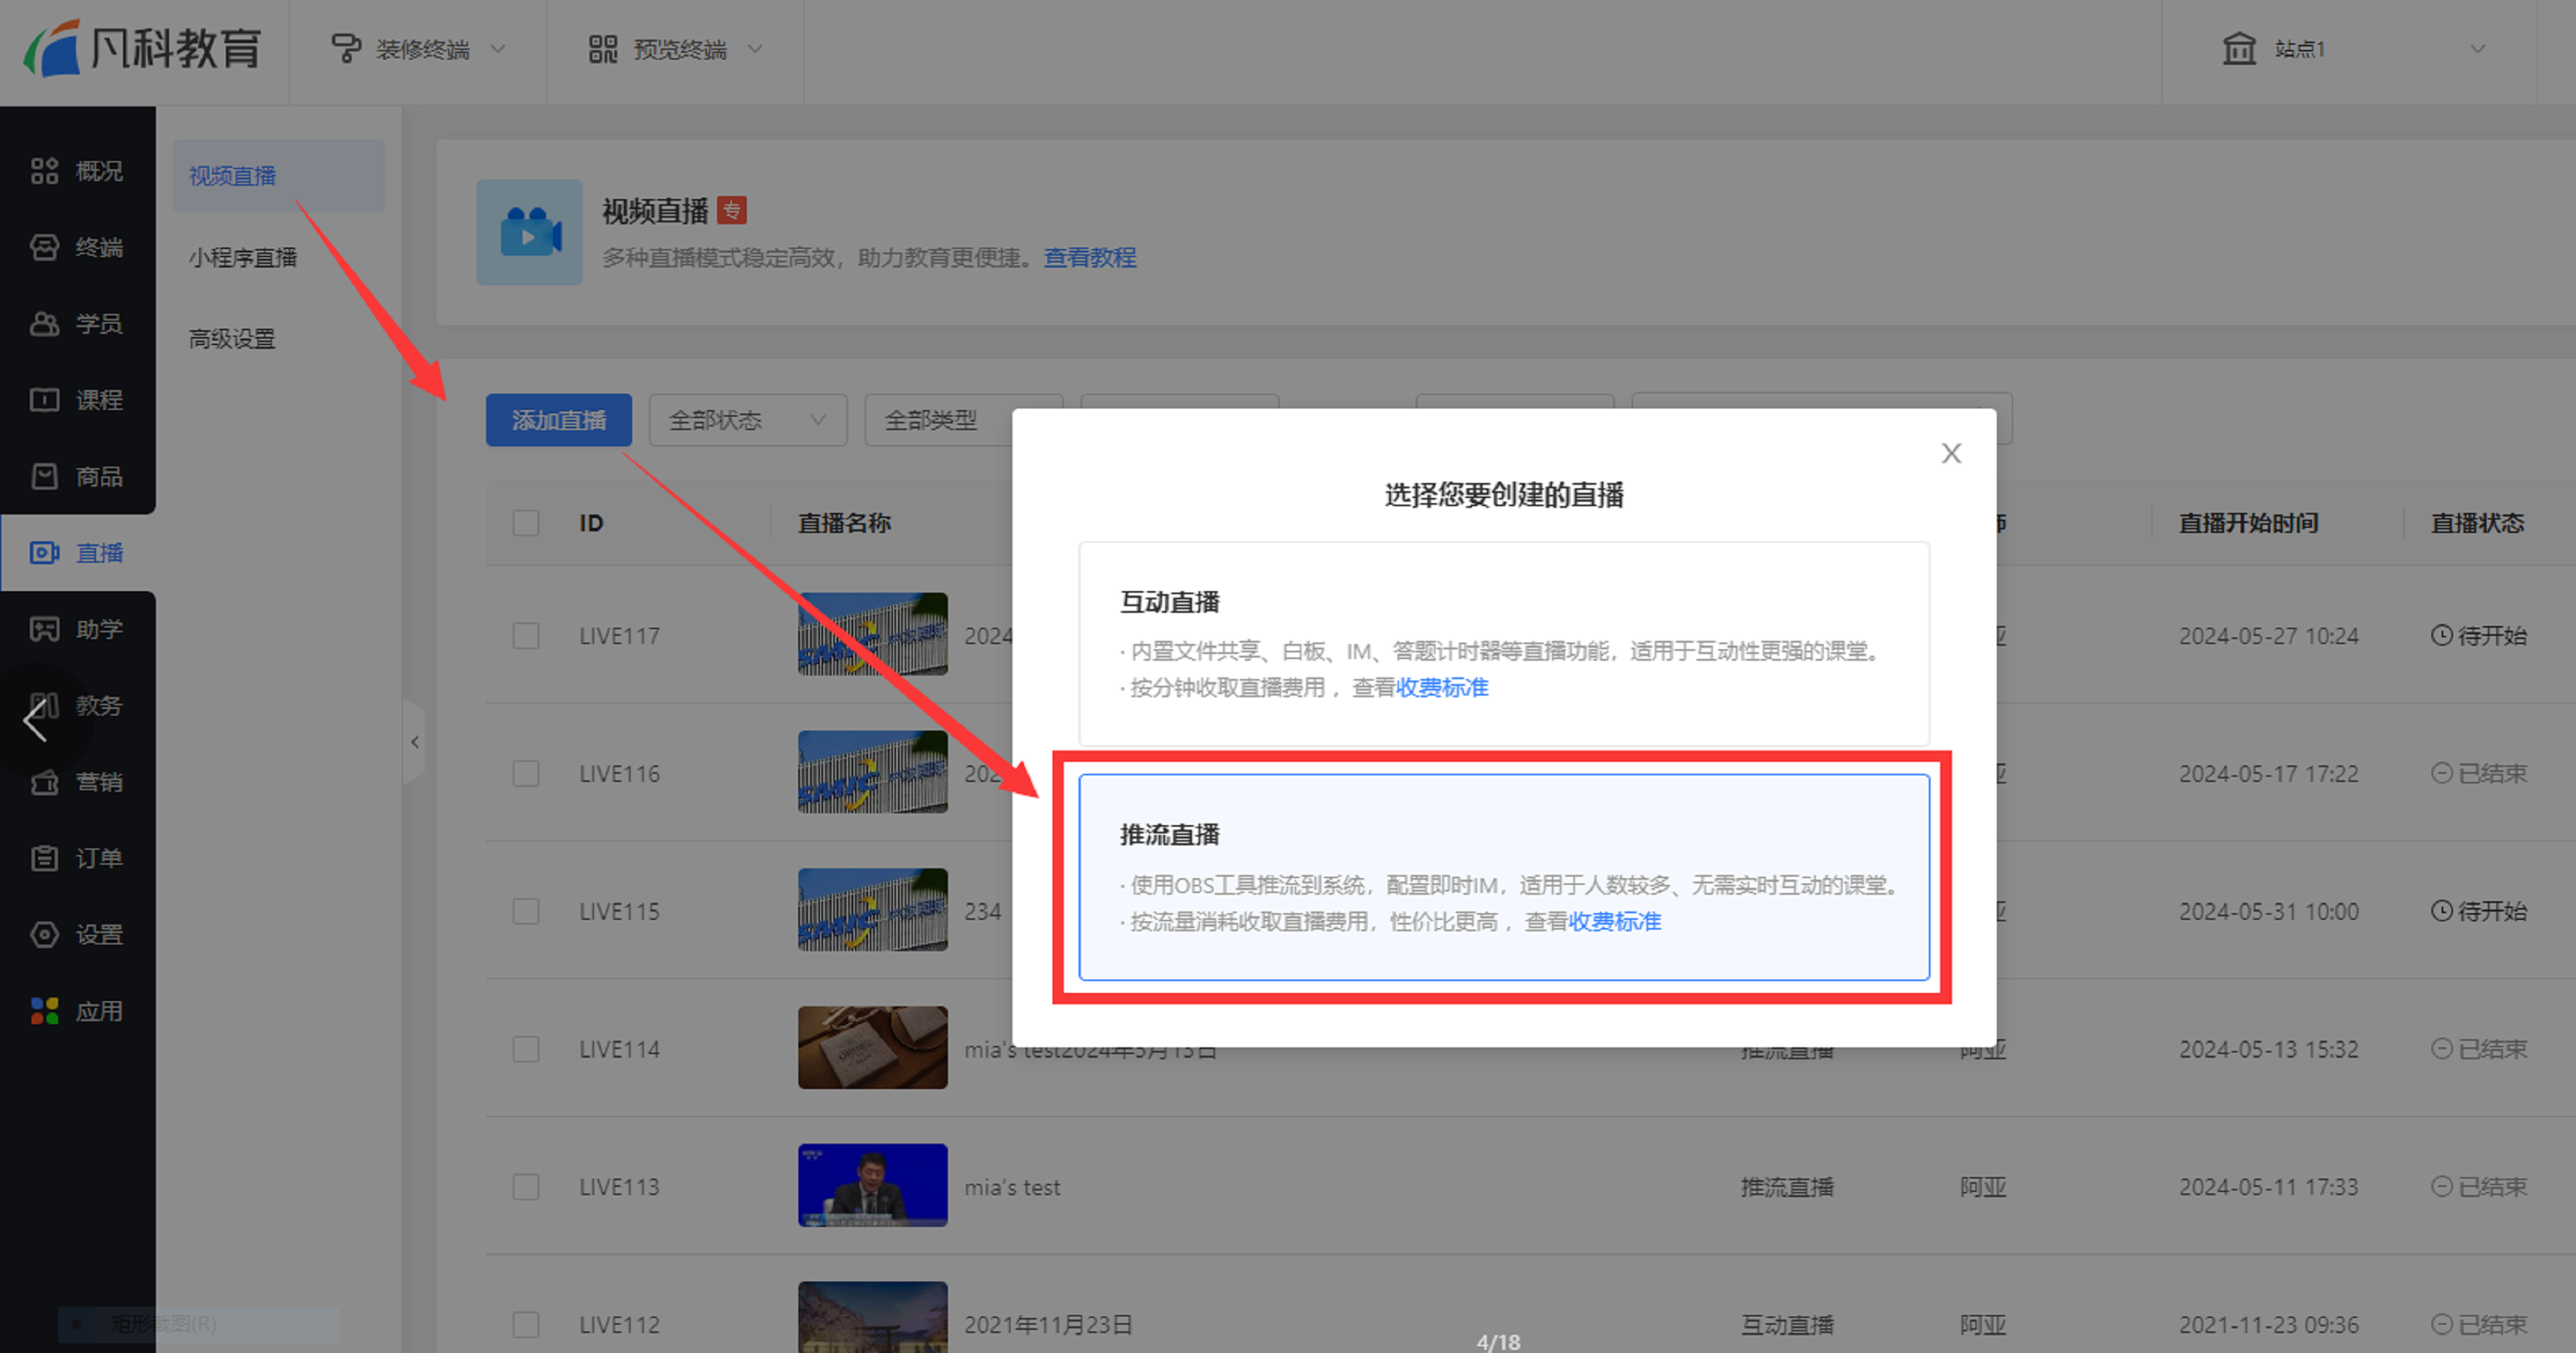This screenshot has height=1353, width=2576.
Task: Switch to 小程序直播 menu item
Action: coord(243,258)
